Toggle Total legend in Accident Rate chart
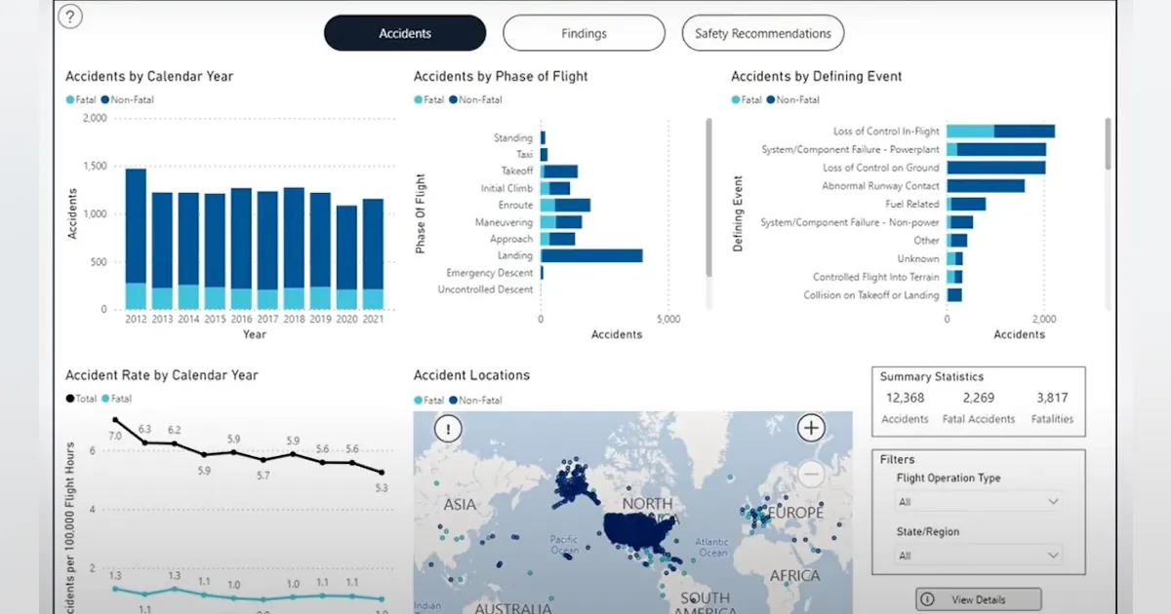Image resolution: width=1171 pixels, height=614 pixels. click(82, 399)
